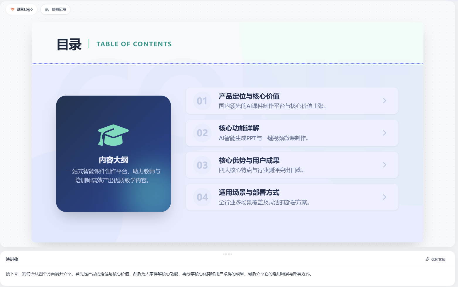The width and height of the screenshot is (458, 287).
Task: Click the heading 适用场景与部署方式
Action: coord(249,192)
